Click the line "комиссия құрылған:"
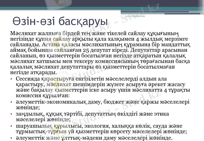This screenshot has width=204, height=141. click(x=43, y=96)
